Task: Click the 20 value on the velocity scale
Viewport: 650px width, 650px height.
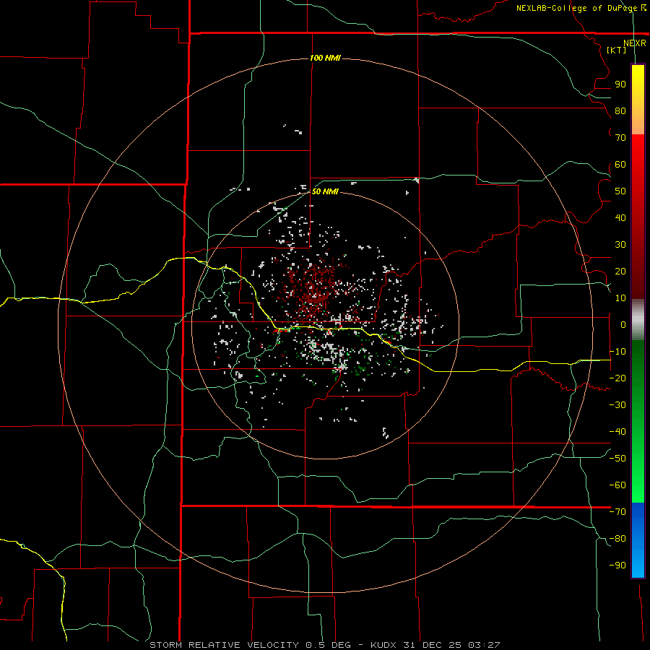Action: (620, 272)
